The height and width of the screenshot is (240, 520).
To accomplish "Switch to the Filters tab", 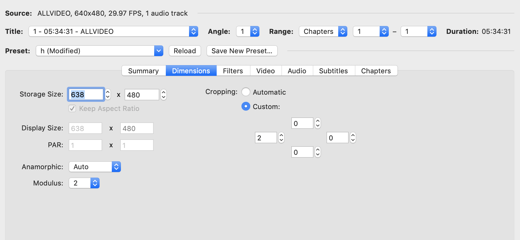I will pyautogui.click(x=233, y=71).
